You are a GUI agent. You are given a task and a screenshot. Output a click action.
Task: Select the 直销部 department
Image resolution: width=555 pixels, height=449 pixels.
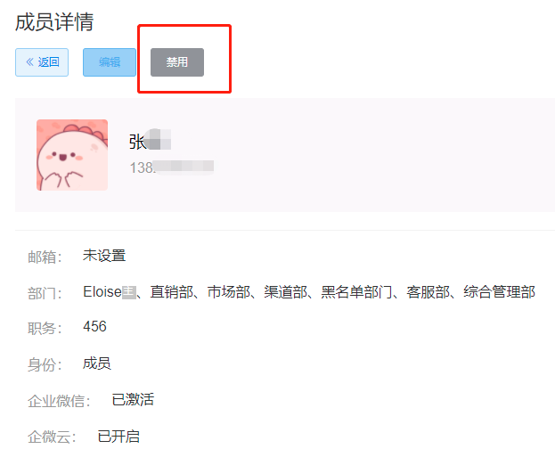click(172, 292)
